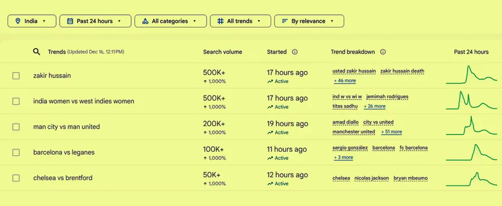
Task: Click Active trend arrow icon for zakir hussain
Action: pos(270,82)
